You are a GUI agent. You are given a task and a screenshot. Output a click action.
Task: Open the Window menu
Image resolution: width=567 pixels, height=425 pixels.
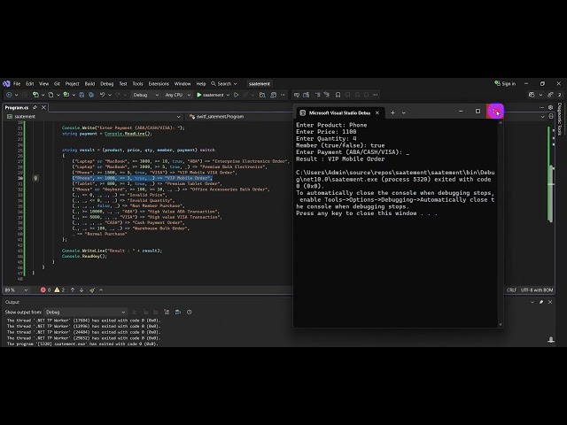[x=183, y=83]
